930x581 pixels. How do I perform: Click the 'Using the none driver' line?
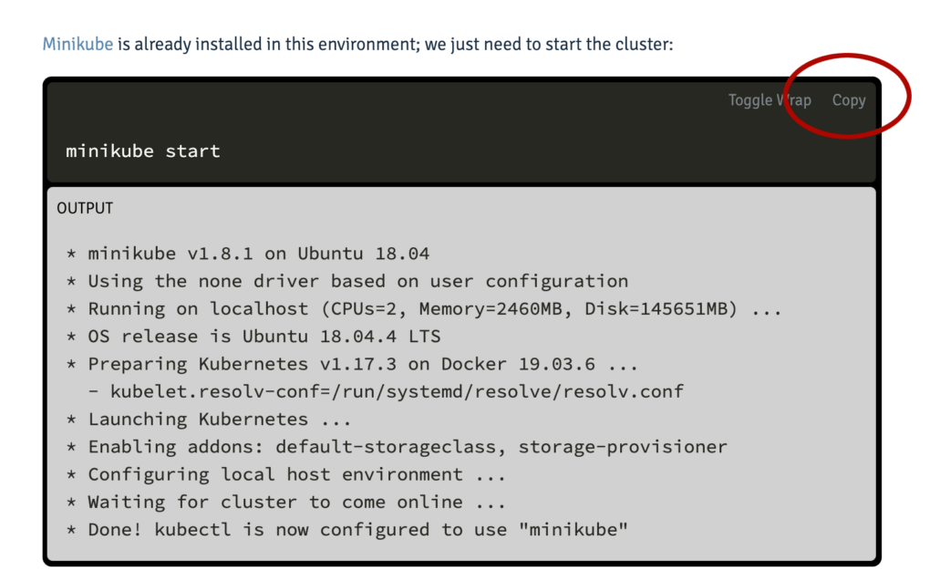pyautogui.click(x=347, y=281)
